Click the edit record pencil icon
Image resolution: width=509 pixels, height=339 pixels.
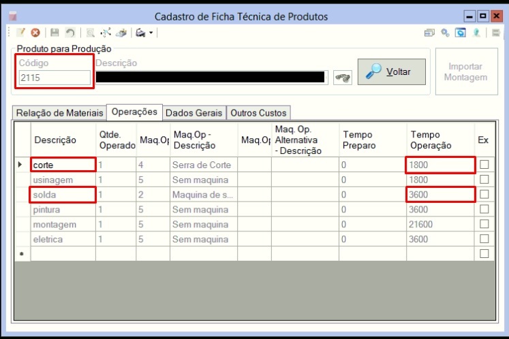point(20,33)
